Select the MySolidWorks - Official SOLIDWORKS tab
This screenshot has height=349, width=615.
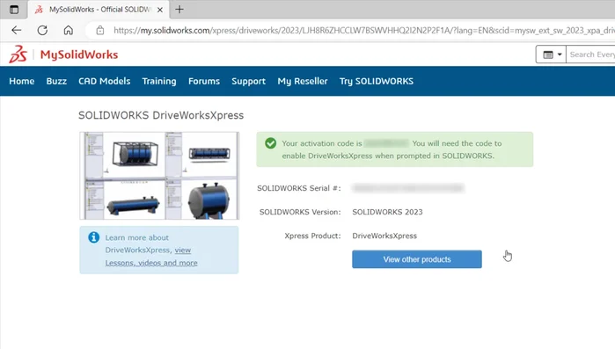tap(99, 10)
